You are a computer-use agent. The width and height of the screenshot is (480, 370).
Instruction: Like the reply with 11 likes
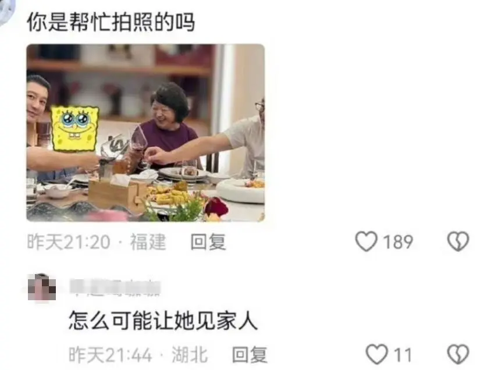377,354
